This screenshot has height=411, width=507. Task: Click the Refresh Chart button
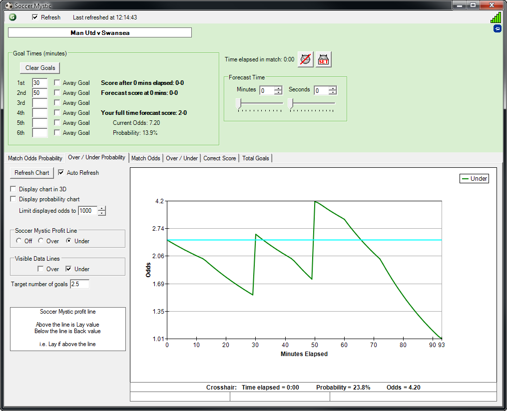32,173
